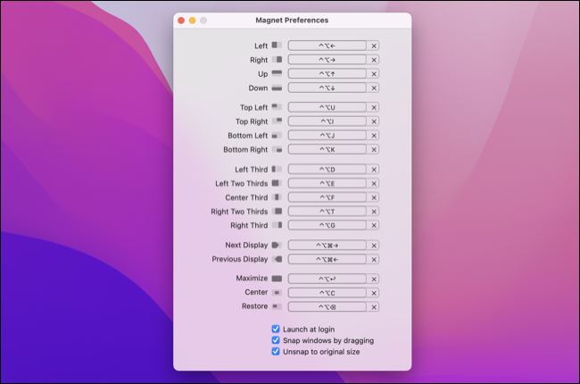Click the Restore layout icon
Image resolution: width=580 pixels, height=384 pixels.
coord(277,306)
